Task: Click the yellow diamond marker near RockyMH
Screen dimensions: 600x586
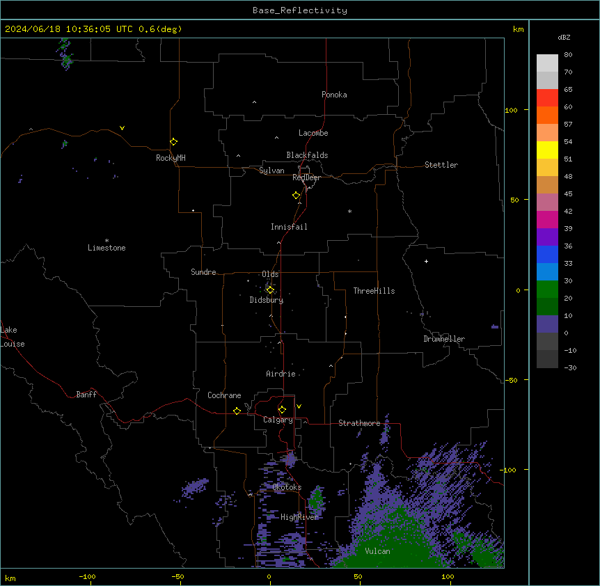Action: click(x=174, y=142)
